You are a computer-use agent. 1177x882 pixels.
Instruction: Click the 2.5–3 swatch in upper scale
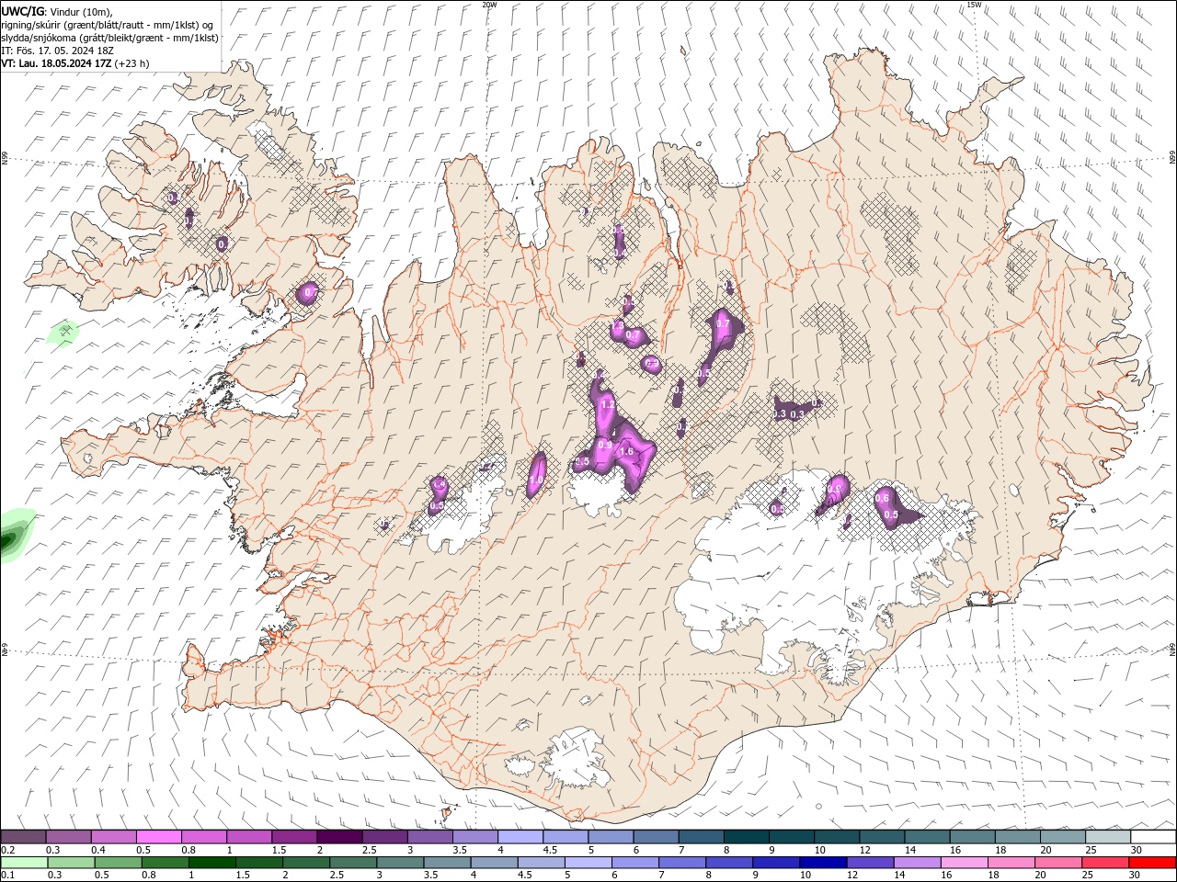pyautogui.click(x=384, y=837)
